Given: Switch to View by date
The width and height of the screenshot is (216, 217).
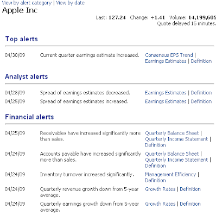Looking at the screenshot, I should tap(71, 3).
